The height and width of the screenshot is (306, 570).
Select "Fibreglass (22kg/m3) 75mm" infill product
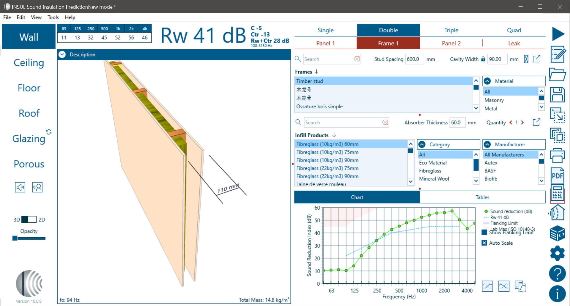[x=351, y=168]
